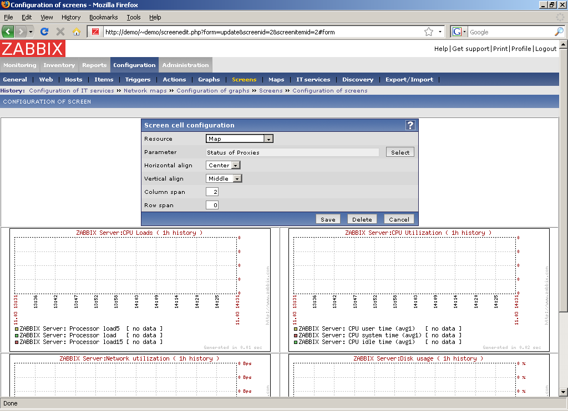Open the Profile link
This screenshot has width=568, height=411.
tap(521, 49)
